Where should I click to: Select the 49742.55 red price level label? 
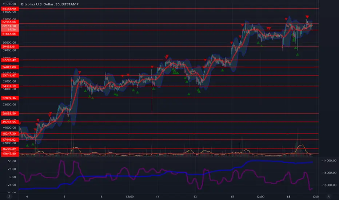pyautogui.click(x=9, y=122)
